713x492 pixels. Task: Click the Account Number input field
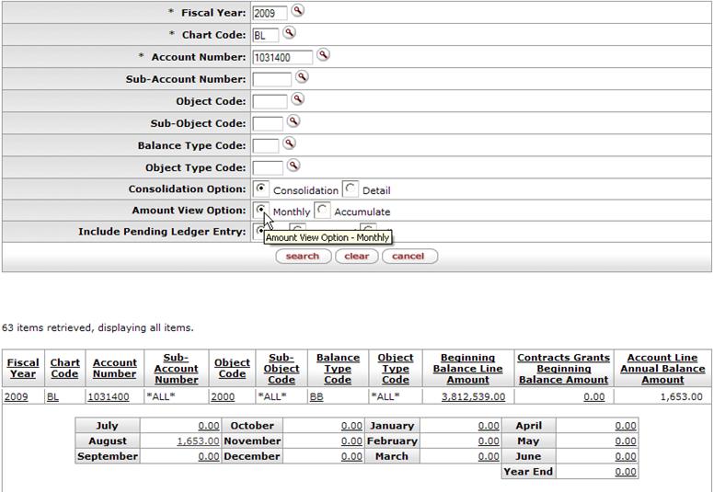282,57
